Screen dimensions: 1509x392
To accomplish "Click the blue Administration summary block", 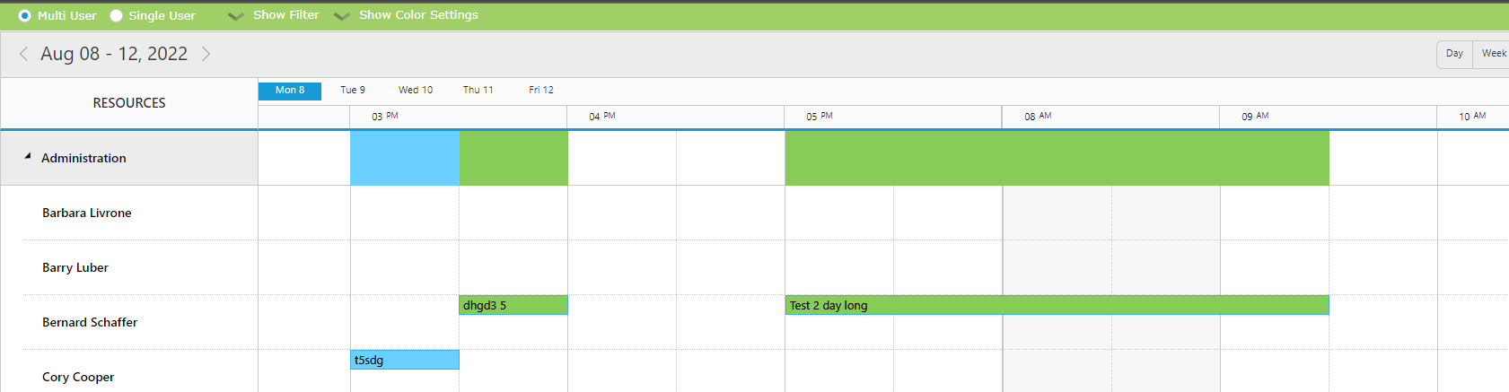I will tap(404, 158).
